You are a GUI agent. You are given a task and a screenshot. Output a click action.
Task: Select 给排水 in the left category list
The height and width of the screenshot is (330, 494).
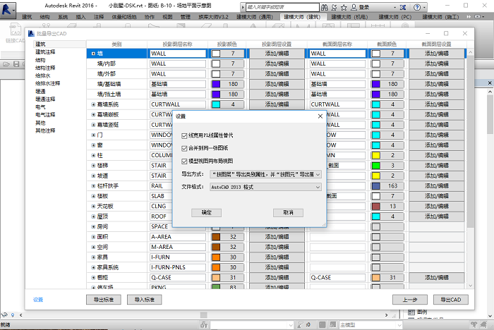42,75
